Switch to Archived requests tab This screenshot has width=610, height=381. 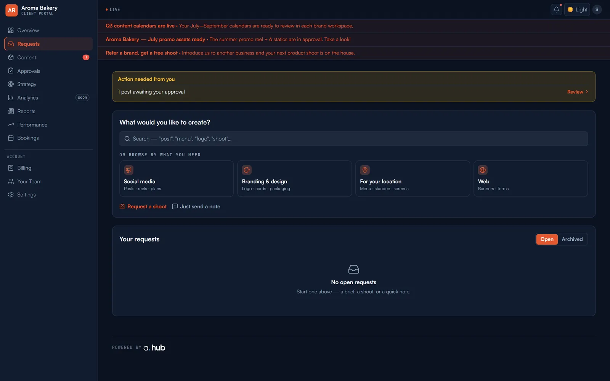pos(572,239)
